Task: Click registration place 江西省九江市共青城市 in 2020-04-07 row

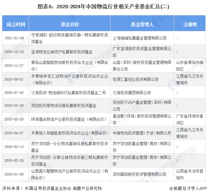Action: point(190,133)
